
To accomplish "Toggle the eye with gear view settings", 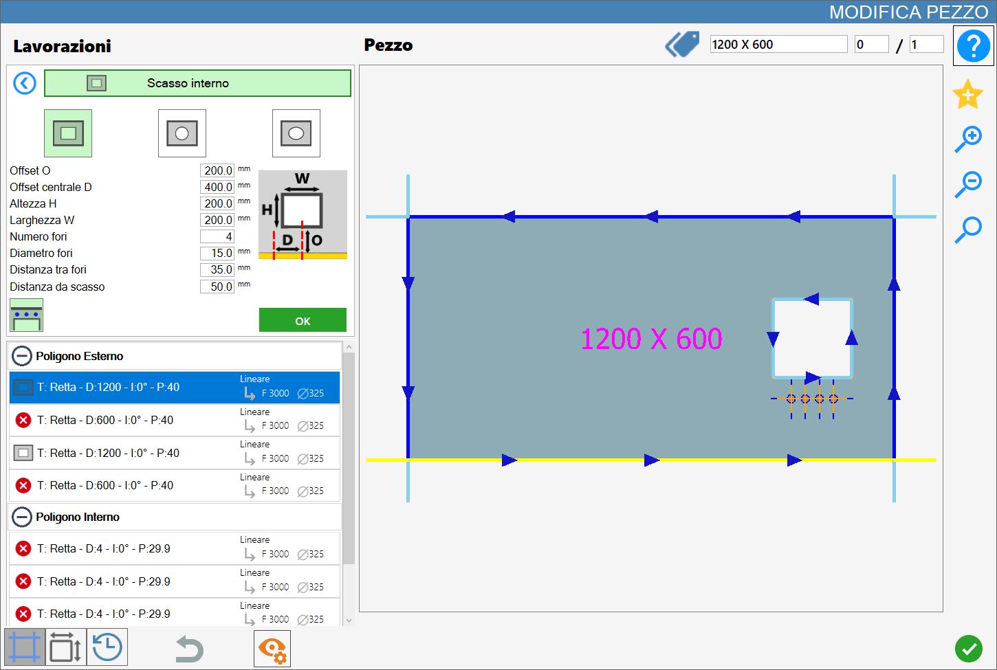I will [272, 649].
